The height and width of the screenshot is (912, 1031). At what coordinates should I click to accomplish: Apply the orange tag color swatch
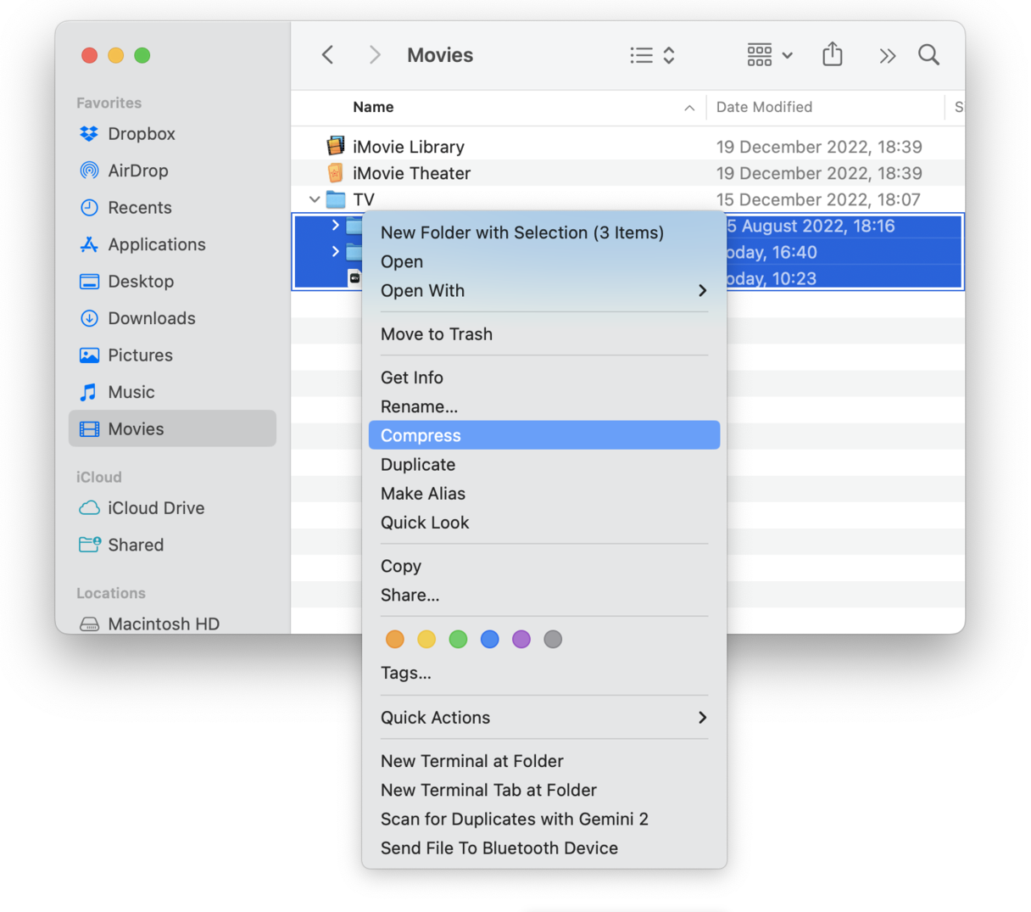tap(394, 639)
